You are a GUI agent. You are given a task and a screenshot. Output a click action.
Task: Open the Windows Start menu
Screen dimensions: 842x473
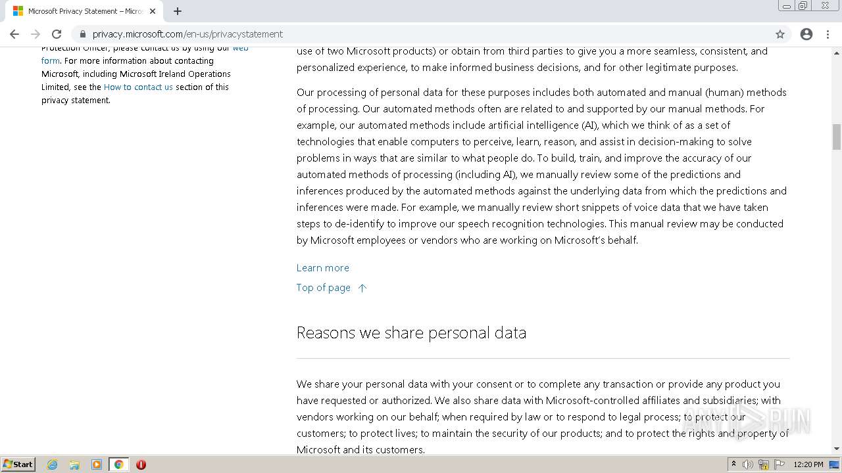(18, 464)
